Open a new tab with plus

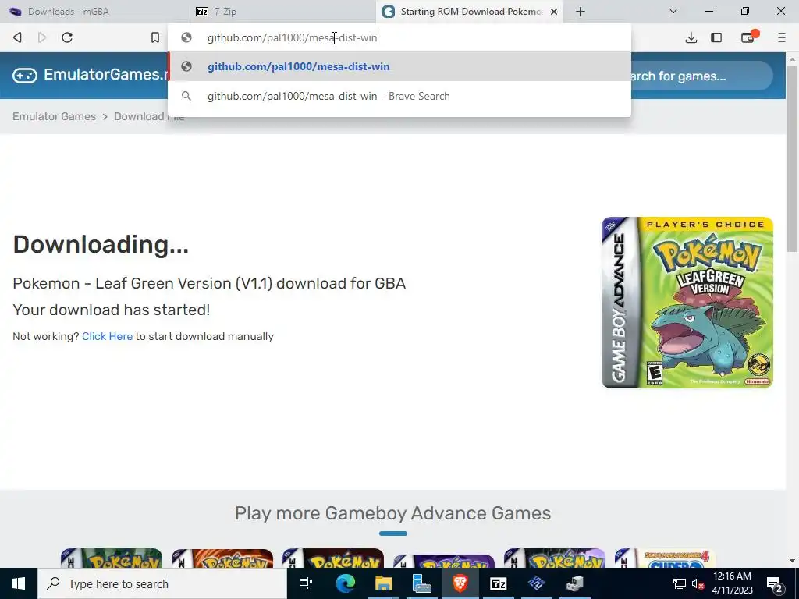(x=581, y=12)
